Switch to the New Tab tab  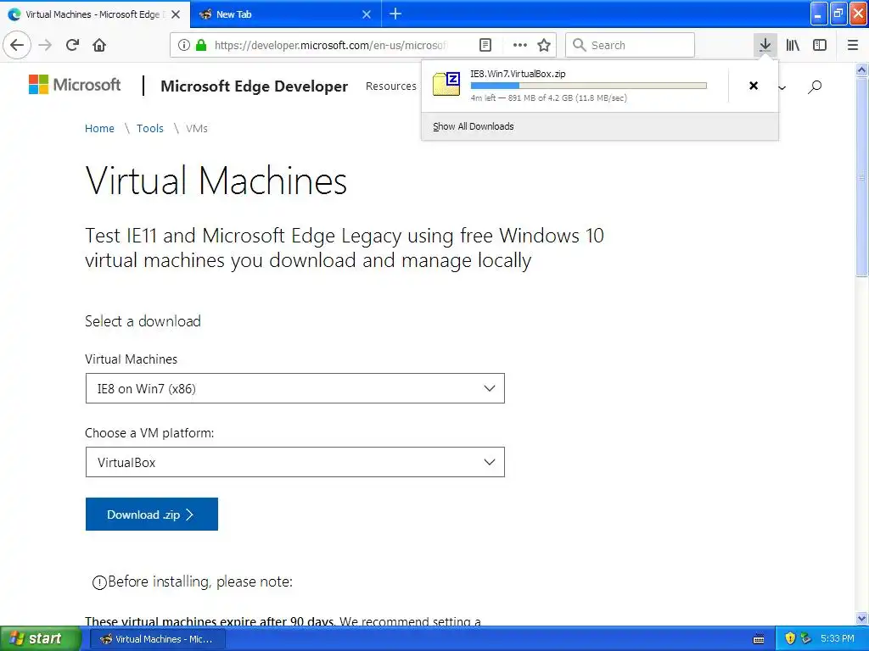point(285,14)
